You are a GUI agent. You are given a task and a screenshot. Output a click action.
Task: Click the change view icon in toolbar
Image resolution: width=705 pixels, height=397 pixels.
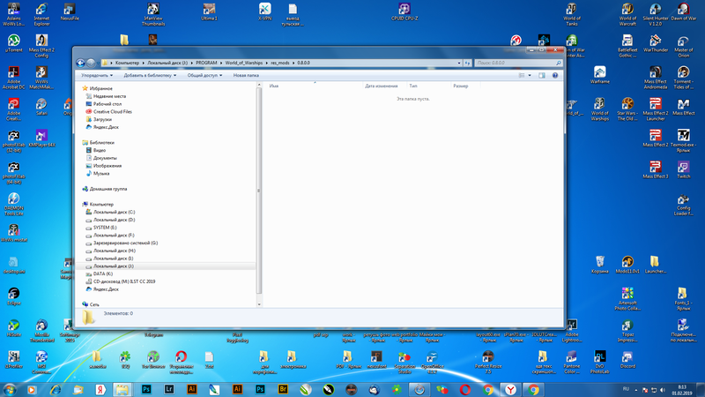pos(522,76)
